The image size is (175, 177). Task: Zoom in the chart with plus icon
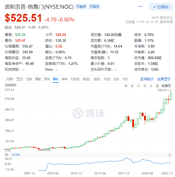pyautogui.click(x=132, y=86)
